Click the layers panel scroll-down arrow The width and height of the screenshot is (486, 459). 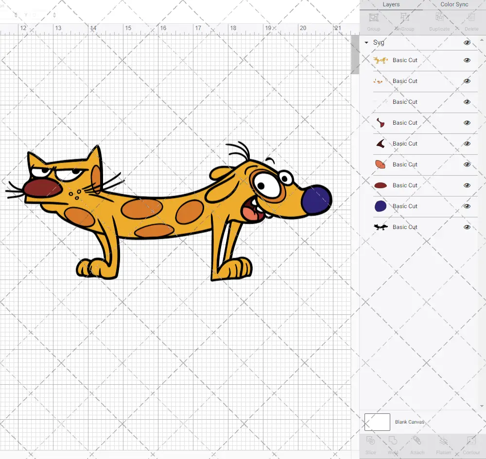481,407
